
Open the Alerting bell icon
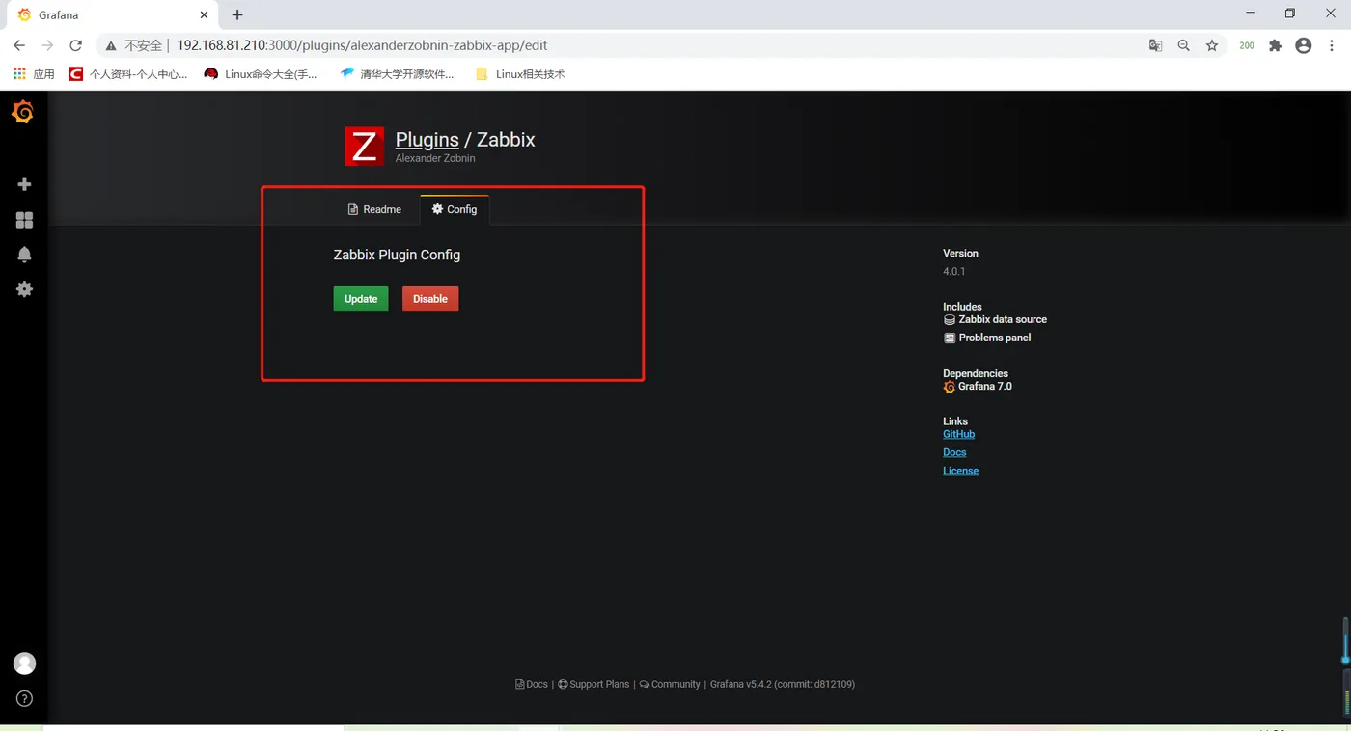click(x=24, y=255)
